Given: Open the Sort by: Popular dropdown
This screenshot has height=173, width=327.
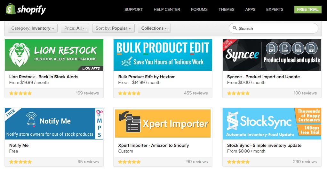Looking at the screenshot, I should (114, 28).
